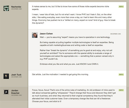Open the Josh Tuck author name link

pos(16,75)
